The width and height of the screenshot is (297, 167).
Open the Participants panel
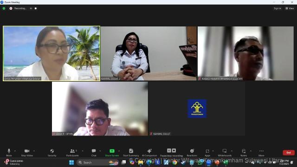pyautogui.click(x=72, y=153)
